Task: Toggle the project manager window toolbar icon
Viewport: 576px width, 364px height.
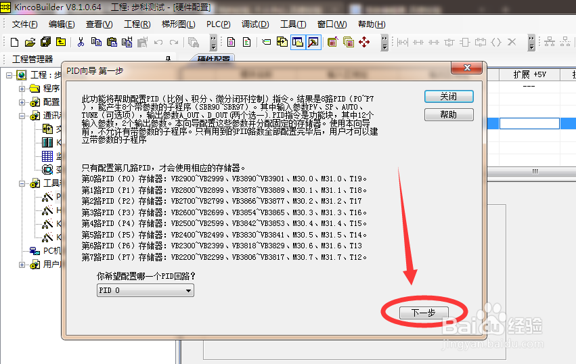Action: [298, 42]
